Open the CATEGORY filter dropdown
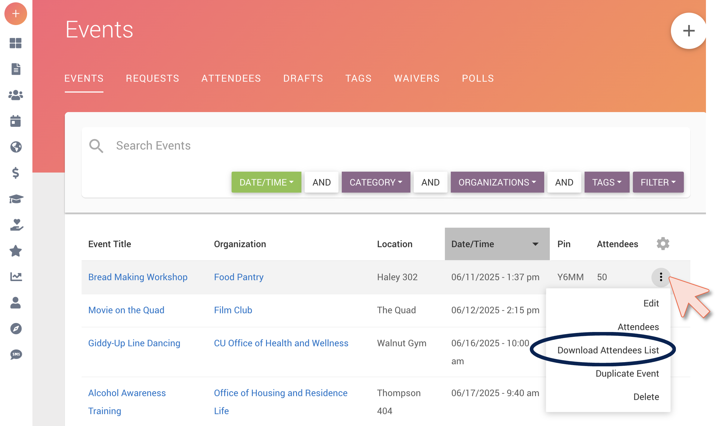Screen dimensions: 721x426 pyautogui.click(x=376, y=182)
